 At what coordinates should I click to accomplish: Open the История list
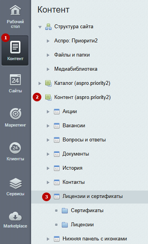(x=72, y=168)
